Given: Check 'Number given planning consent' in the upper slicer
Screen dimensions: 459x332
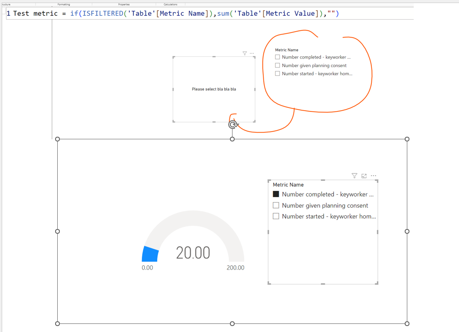Looking at the screenshot, I should [277, 65].
